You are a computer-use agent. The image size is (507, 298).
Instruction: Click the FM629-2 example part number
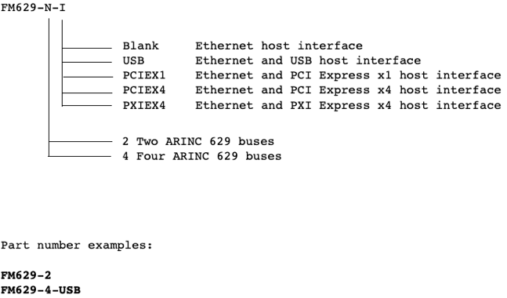click(26, 275)
